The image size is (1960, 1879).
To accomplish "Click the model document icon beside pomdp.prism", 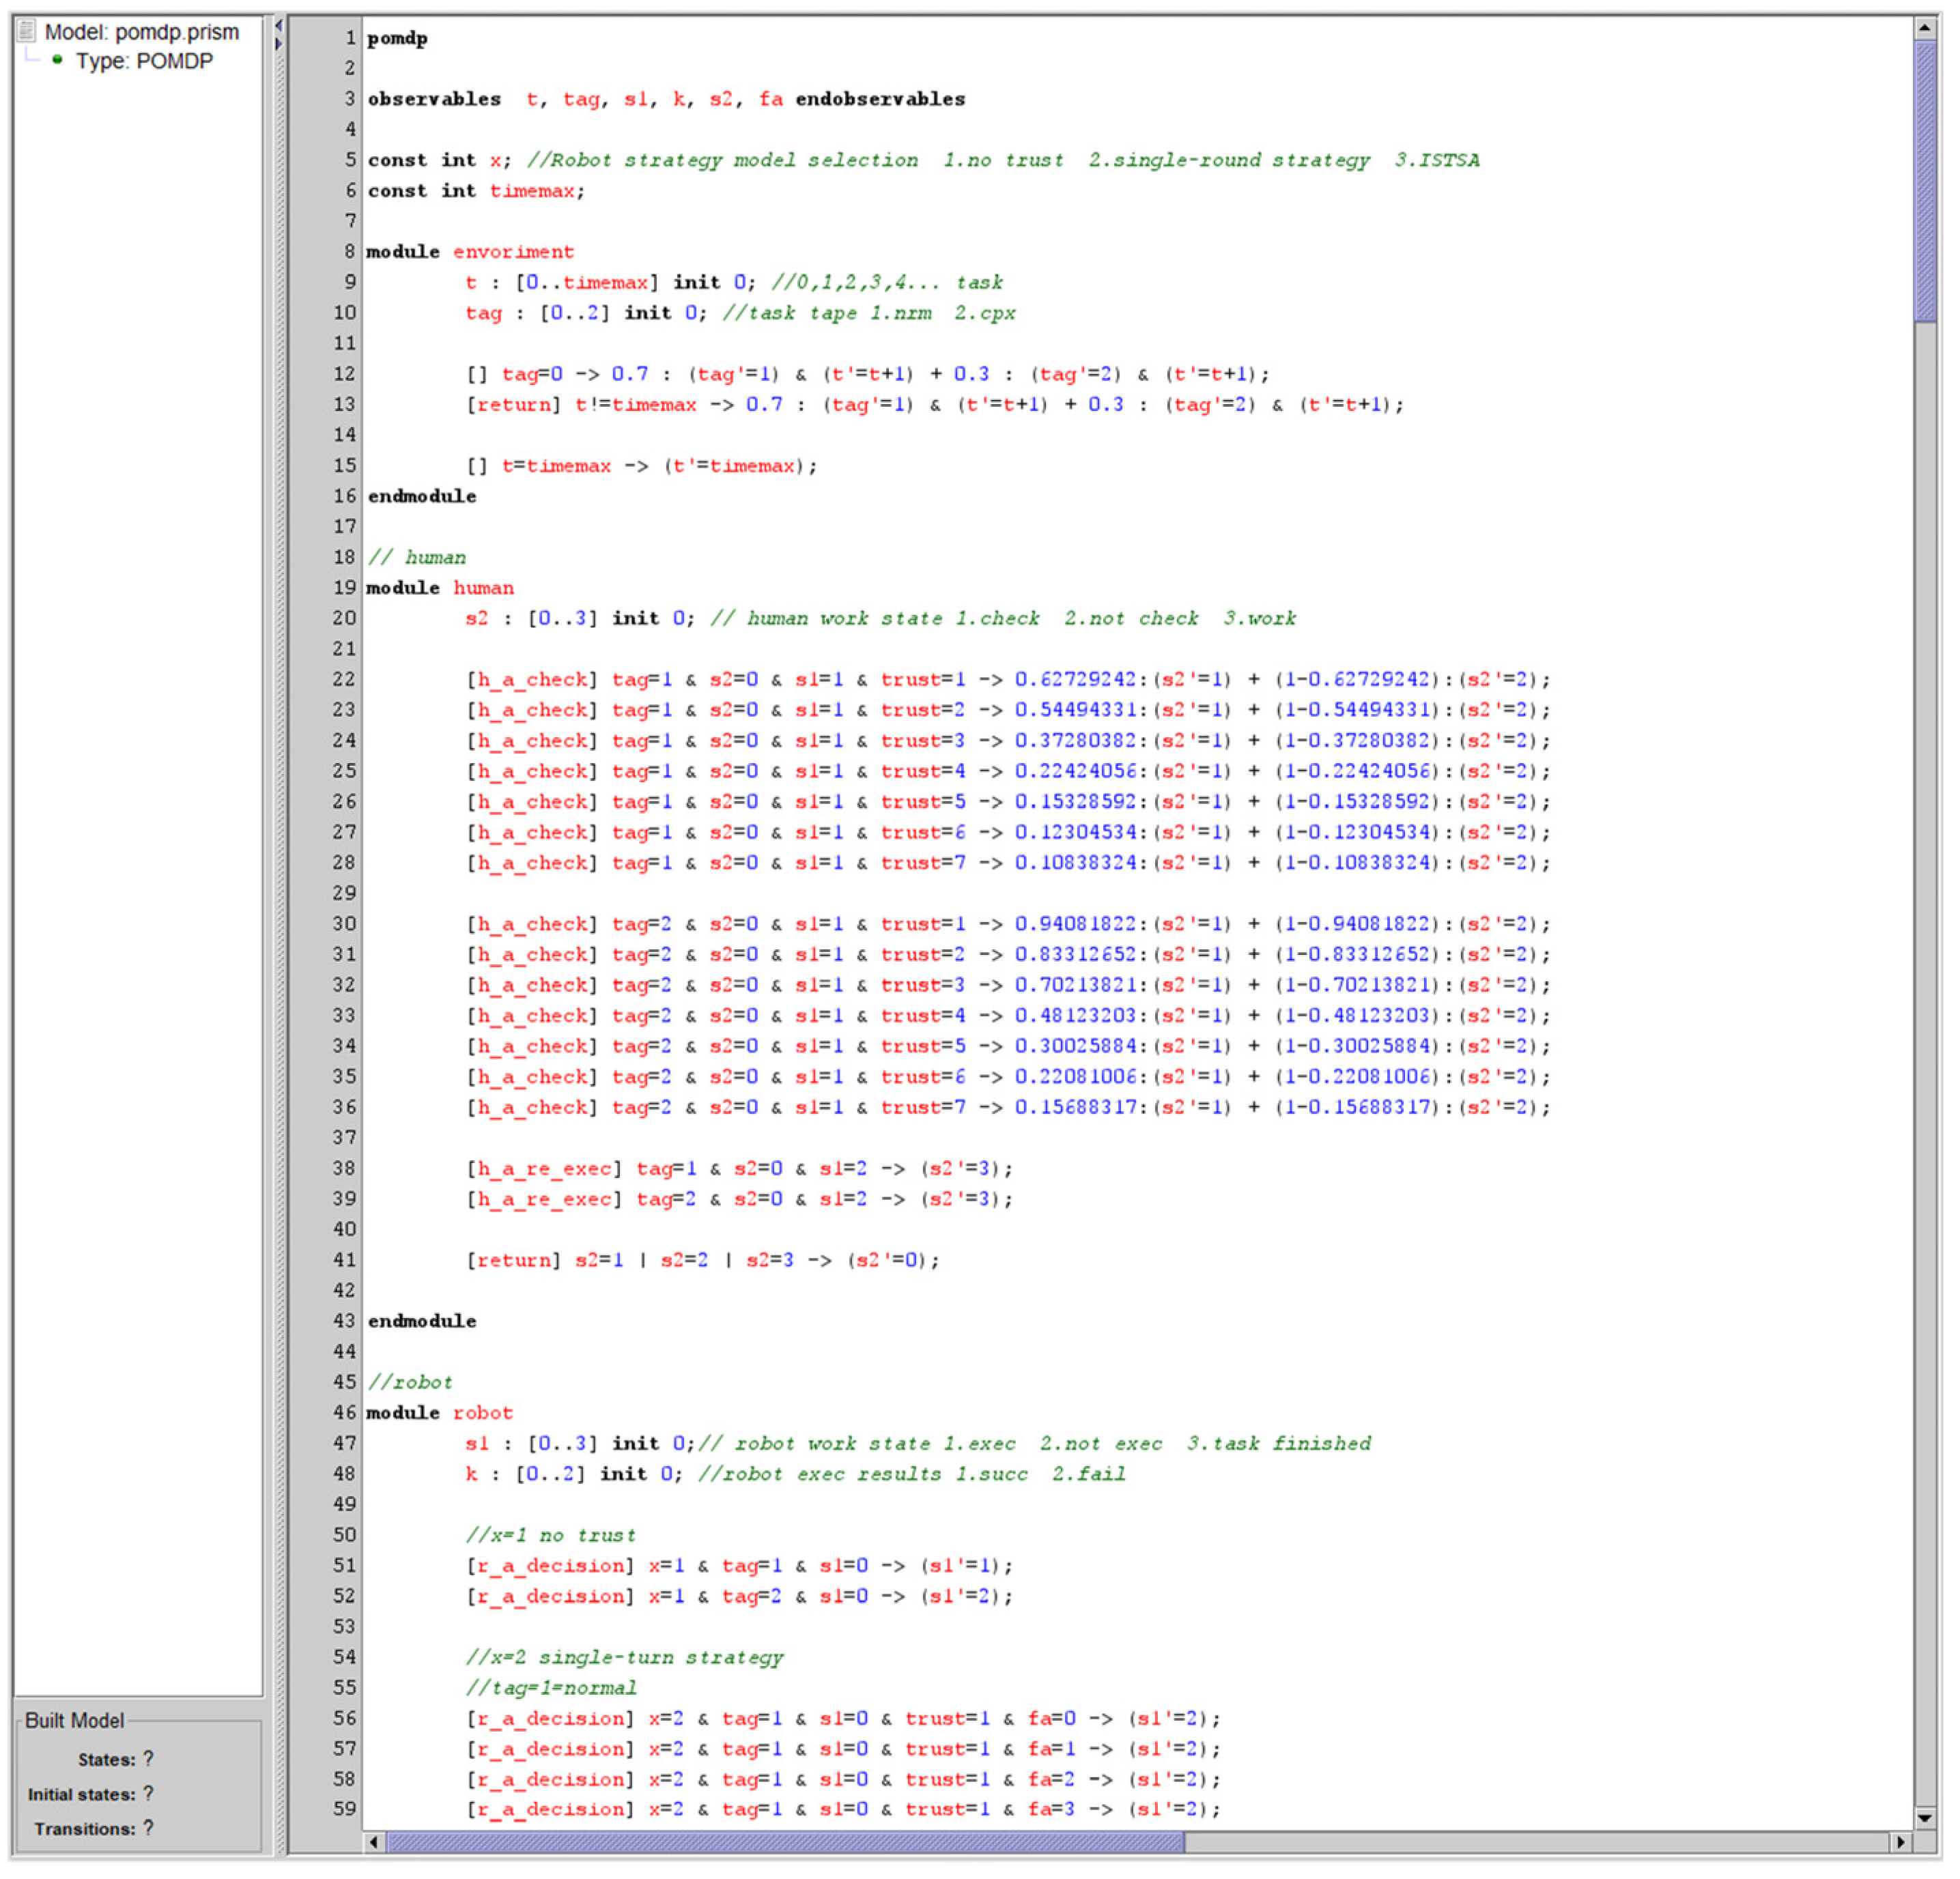I will pyautogui.click(x=27, y=31).
